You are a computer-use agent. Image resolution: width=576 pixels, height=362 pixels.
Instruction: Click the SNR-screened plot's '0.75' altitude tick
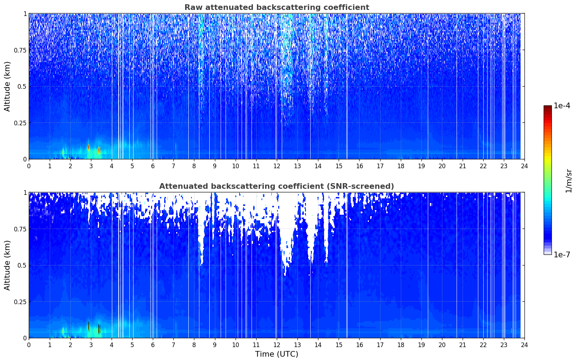click(20, 229)
